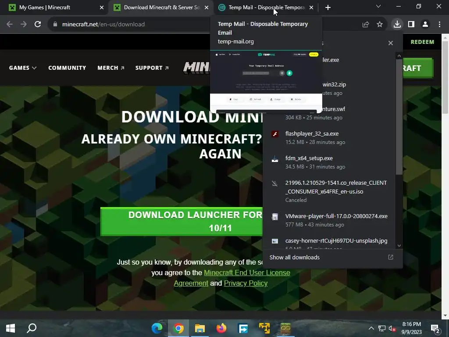Open the COMMUNITY menu item
This screenshot has height=337, width=449.
point(67,68)
